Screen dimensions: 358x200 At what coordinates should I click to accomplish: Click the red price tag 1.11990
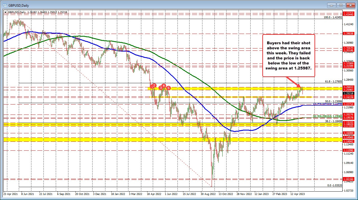348,150
